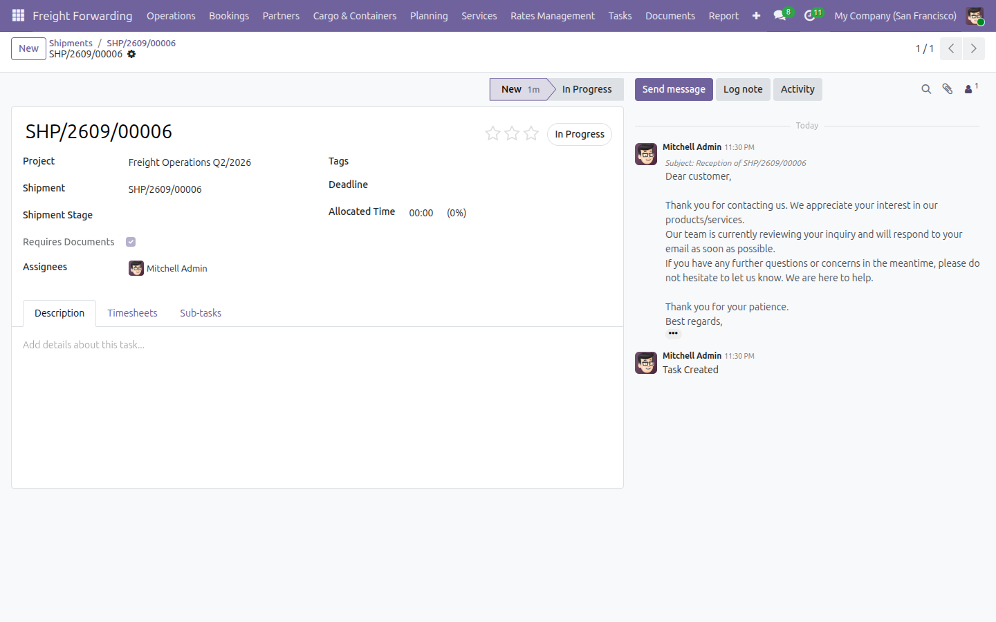Click the New record button
Viewport: 996px width, 622px height.
coord(28,48)
